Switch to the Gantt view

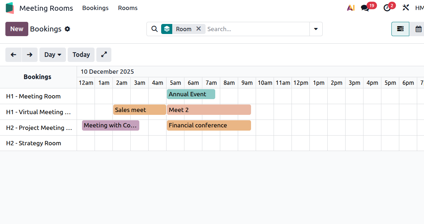click(400, 29)
